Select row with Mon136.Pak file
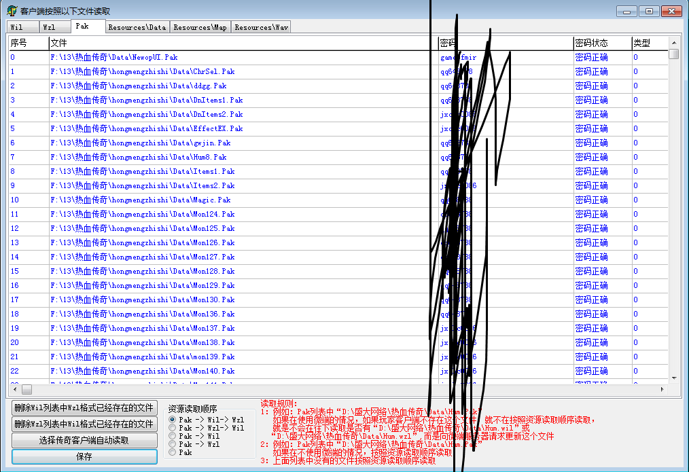 click(338, 314)
